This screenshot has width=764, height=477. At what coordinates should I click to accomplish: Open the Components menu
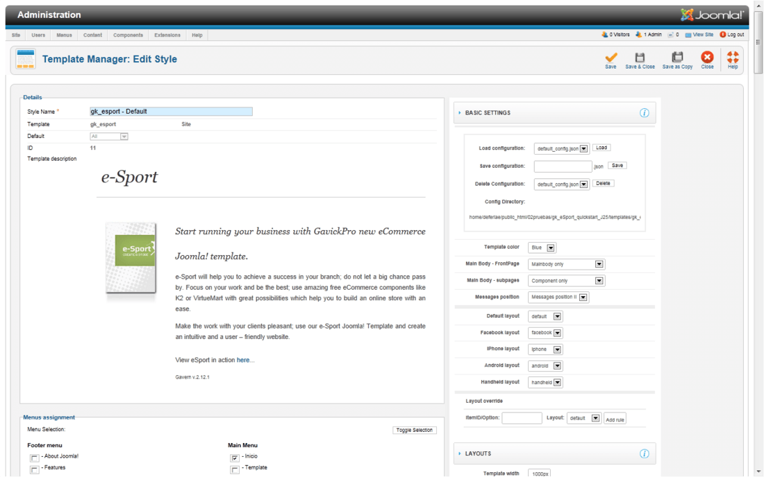tap(128, 35)
